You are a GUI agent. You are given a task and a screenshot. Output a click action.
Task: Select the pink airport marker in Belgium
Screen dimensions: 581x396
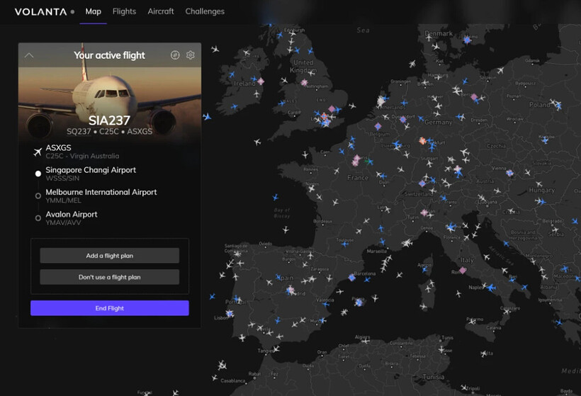378,126
